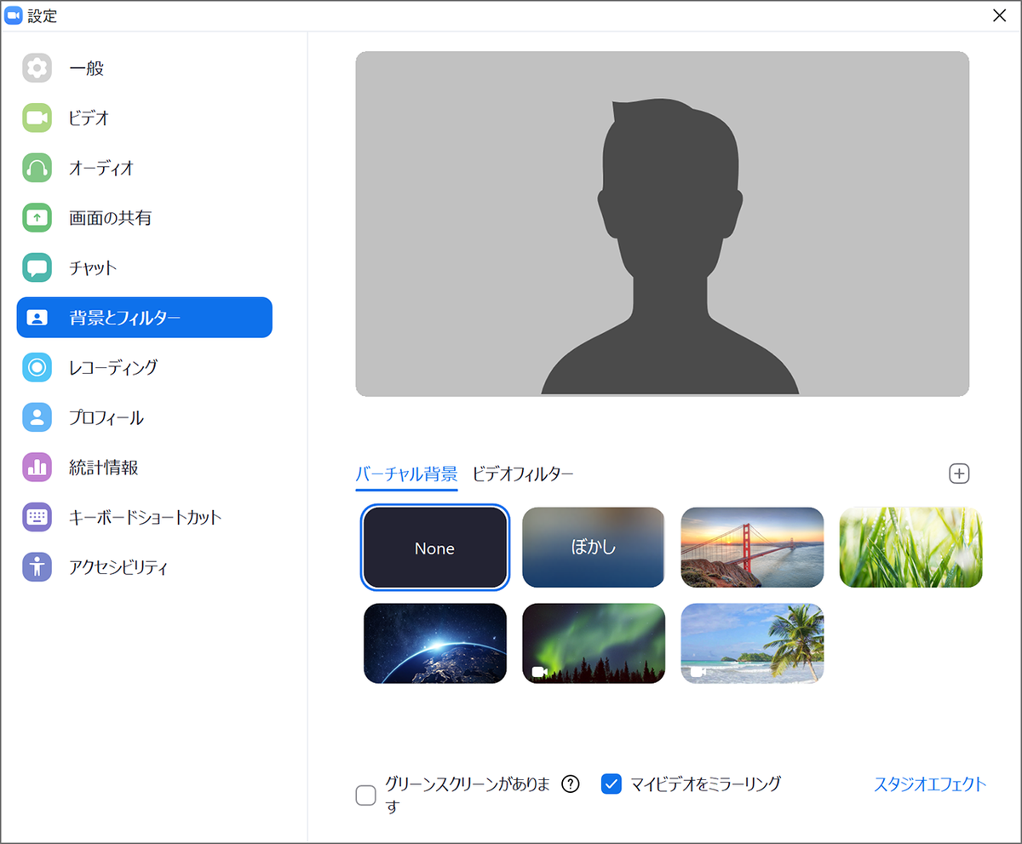The image size is (1022, 844).
Task: Click the plus button to add a background
Action: click(961, 474)
